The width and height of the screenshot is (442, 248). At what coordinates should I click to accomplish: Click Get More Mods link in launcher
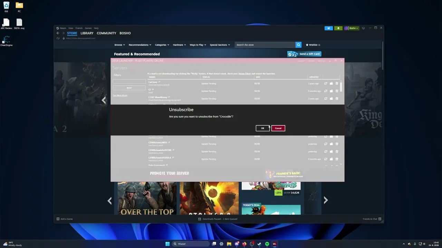click(120, 95)
